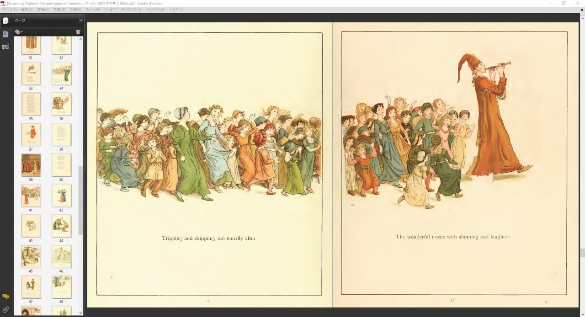
Task: Select page 41 thumbnail
Action: pyautogui.click(x=31, y=195)
